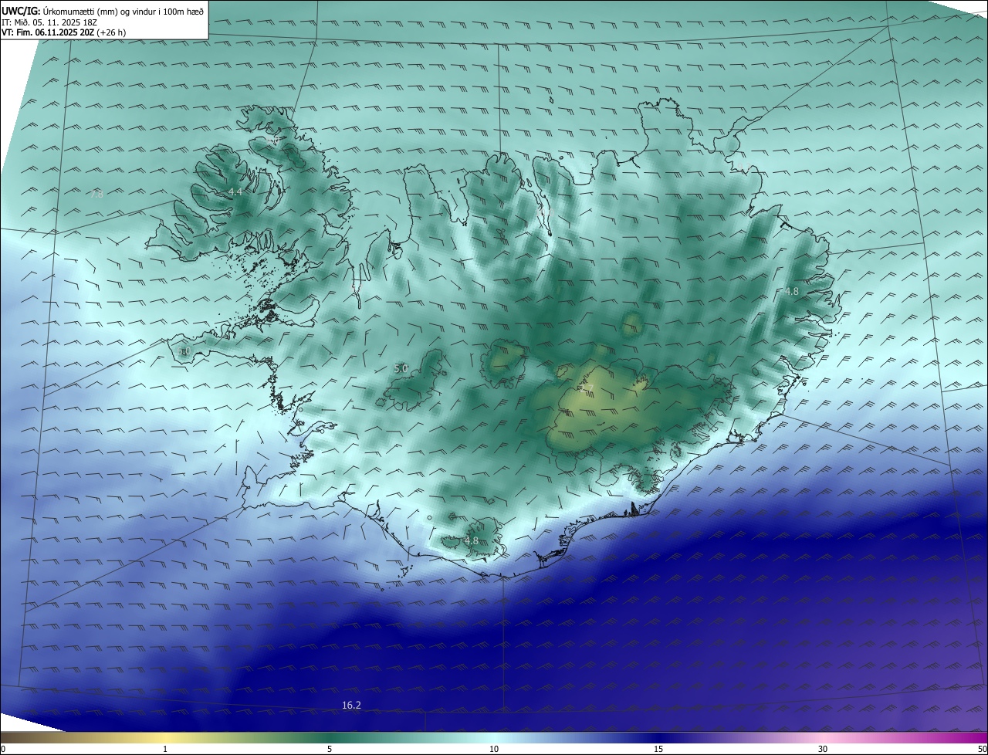Click the "5.0" value beside Langjökull glacier
This screenshot has height=755, width=988.
(401, 369)
